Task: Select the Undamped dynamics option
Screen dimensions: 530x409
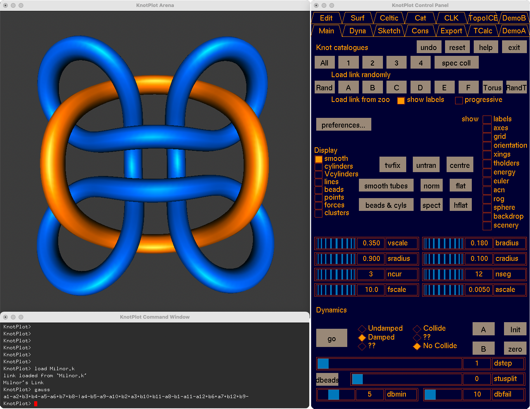Action: [362, 329]
